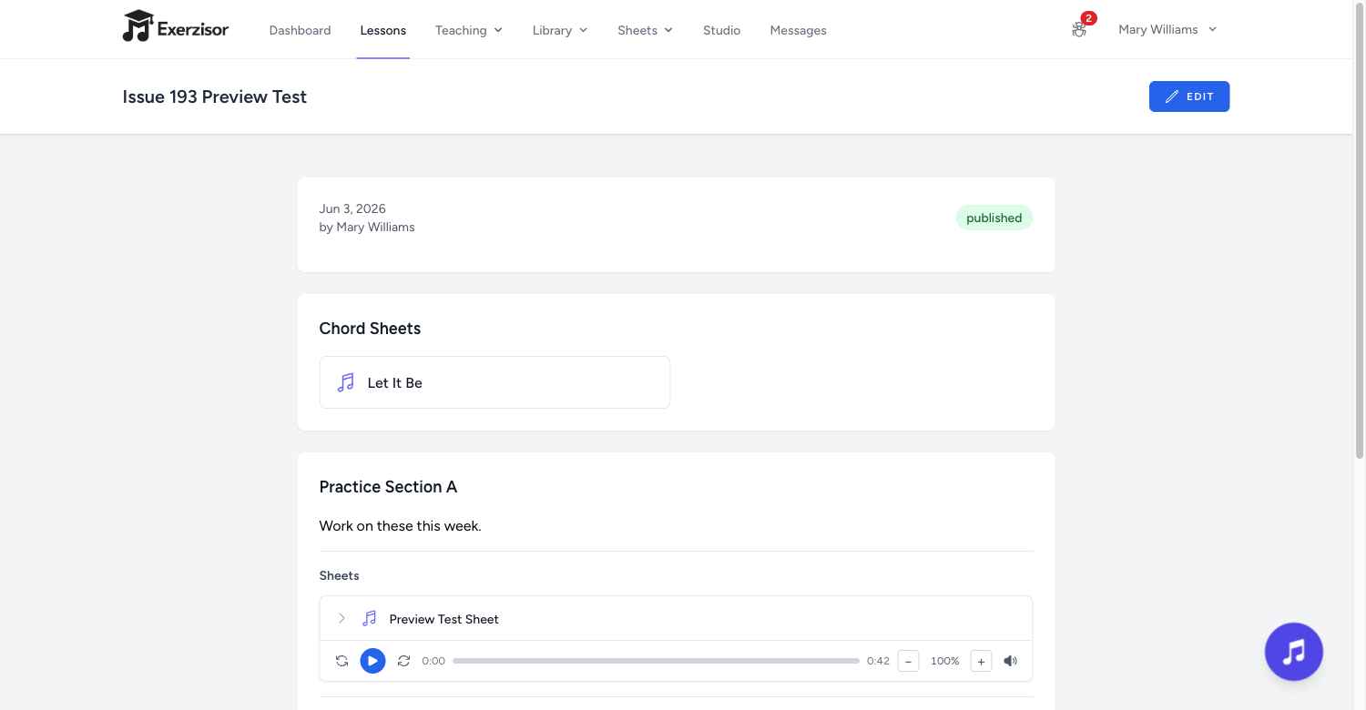Select the Lessons nav item
This screenshot has height=710, width=1366.
[383, 30]
